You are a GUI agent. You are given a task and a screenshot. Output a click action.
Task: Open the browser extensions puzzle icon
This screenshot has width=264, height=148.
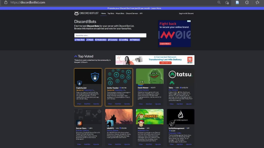pos(247,2)
